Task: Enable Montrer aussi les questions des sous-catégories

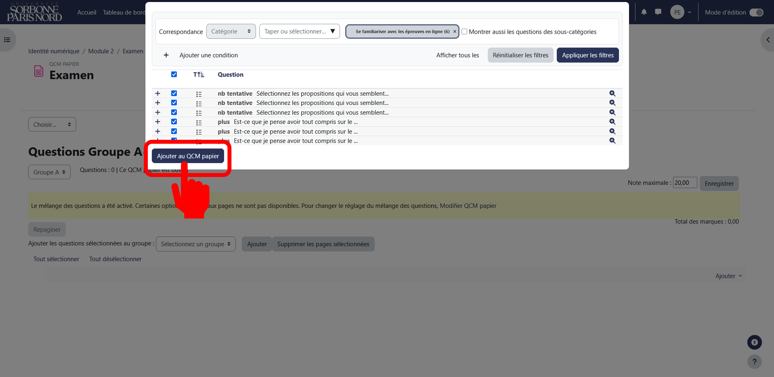Action: tap(464, 32)
